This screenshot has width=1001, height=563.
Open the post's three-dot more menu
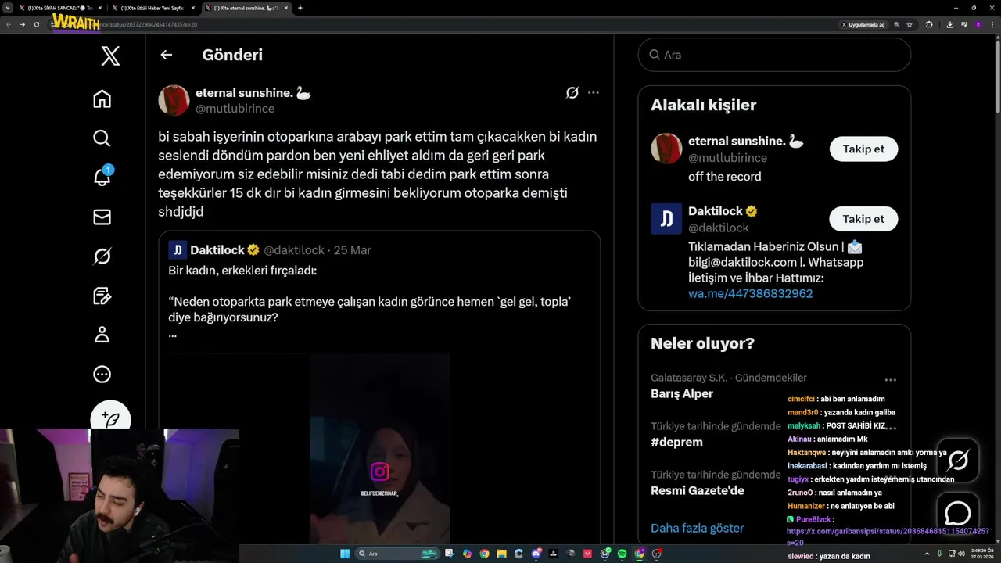tap(594, 92)
